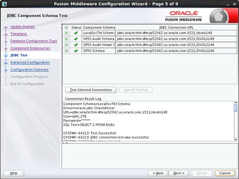
Task: Close the Configuration Wizard window
Action: (x=235, y=4)
